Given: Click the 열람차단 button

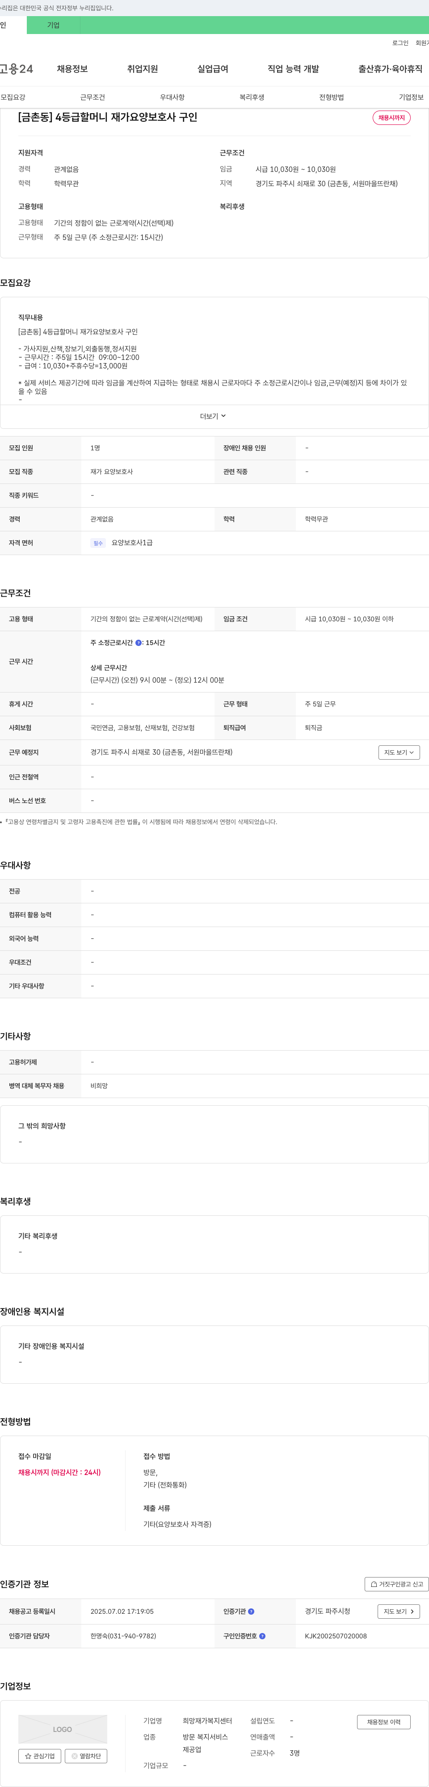Looking at the screenshot, I should (86, 1756).
